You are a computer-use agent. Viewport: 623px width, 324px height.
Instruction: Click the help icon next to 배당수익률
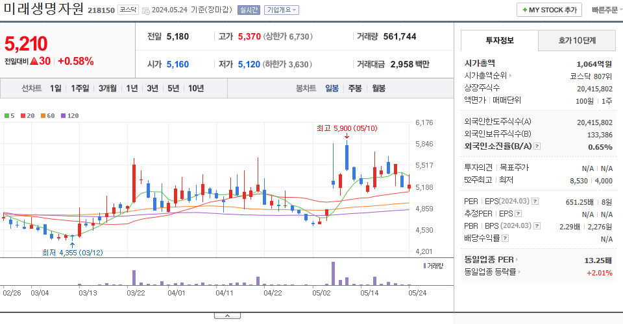click(506, 238)
